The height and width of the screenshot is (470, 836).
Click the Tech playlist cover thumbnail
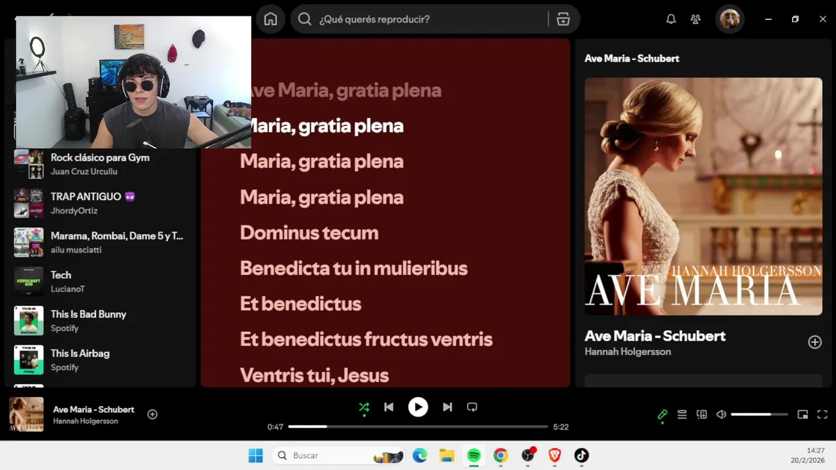pyautogui.click(x=29, y=281)
